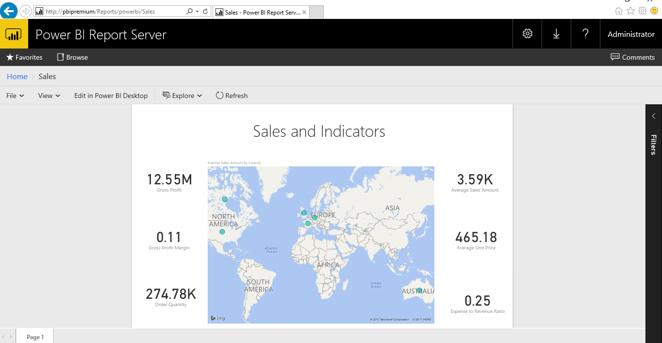
Task: Click the browser back arrow
Action: click(x=9, y=11)
